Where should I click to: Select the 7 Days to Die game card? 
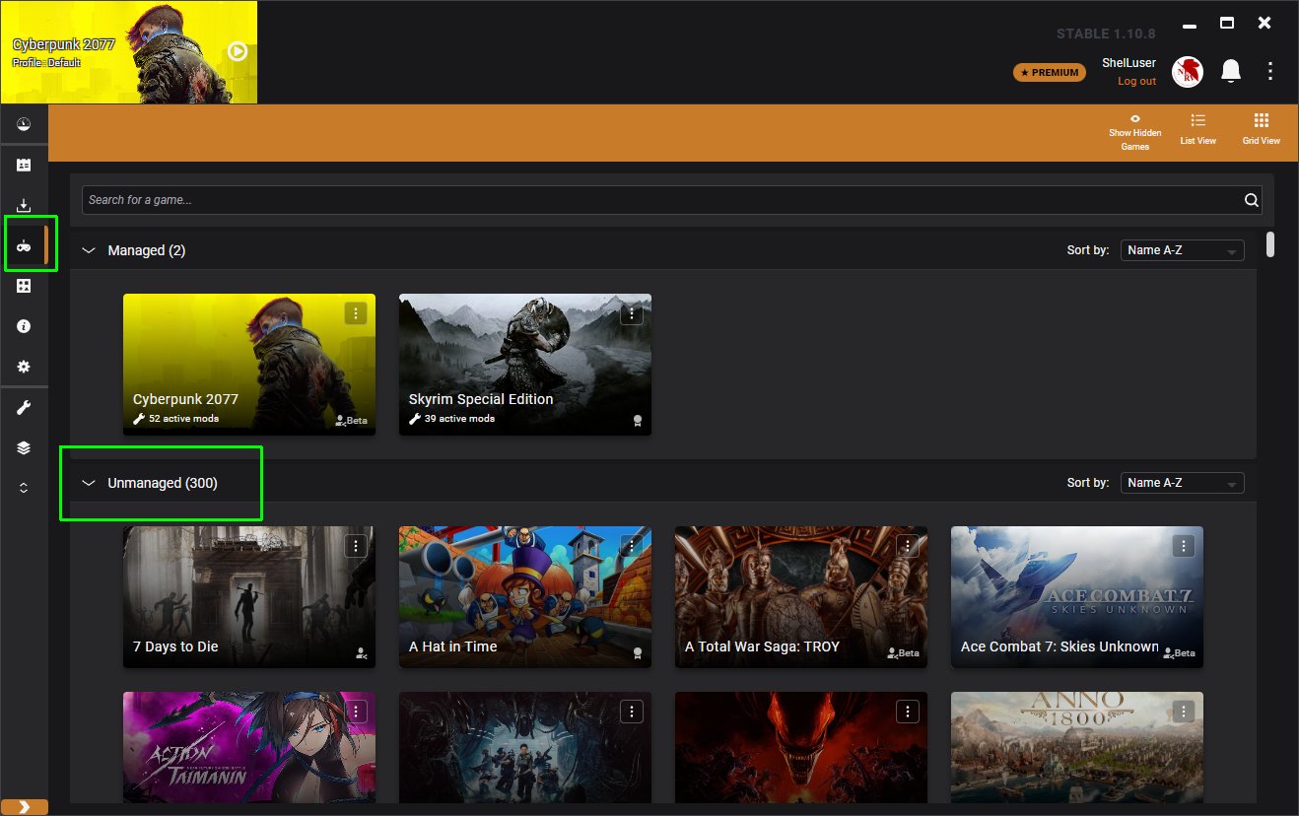249,597
